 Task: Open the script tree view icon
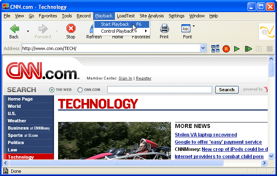[215, 49]
